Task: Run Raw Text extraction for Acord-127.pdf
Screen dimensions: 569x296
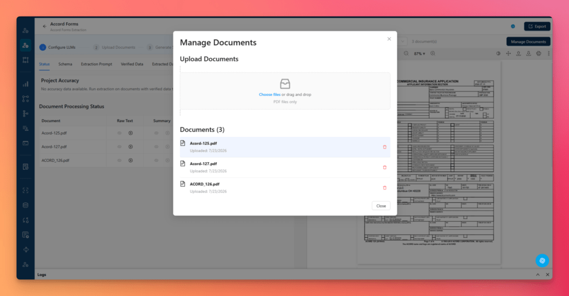Action: (131, 147)
